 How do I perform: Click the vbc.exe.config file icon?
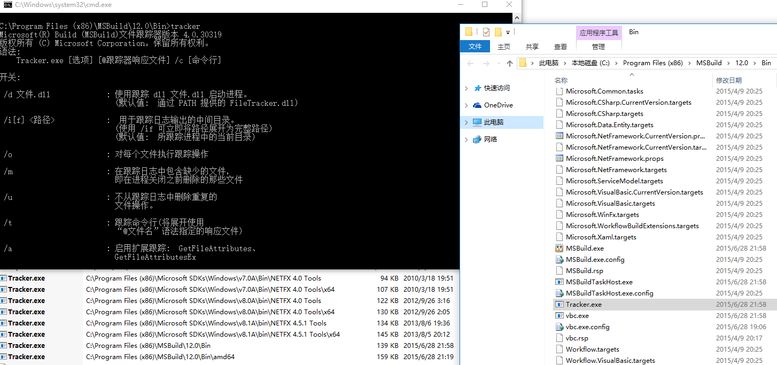click(x=560, y=327)
